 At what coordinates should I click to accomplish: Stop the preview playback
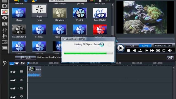point(128,51)
